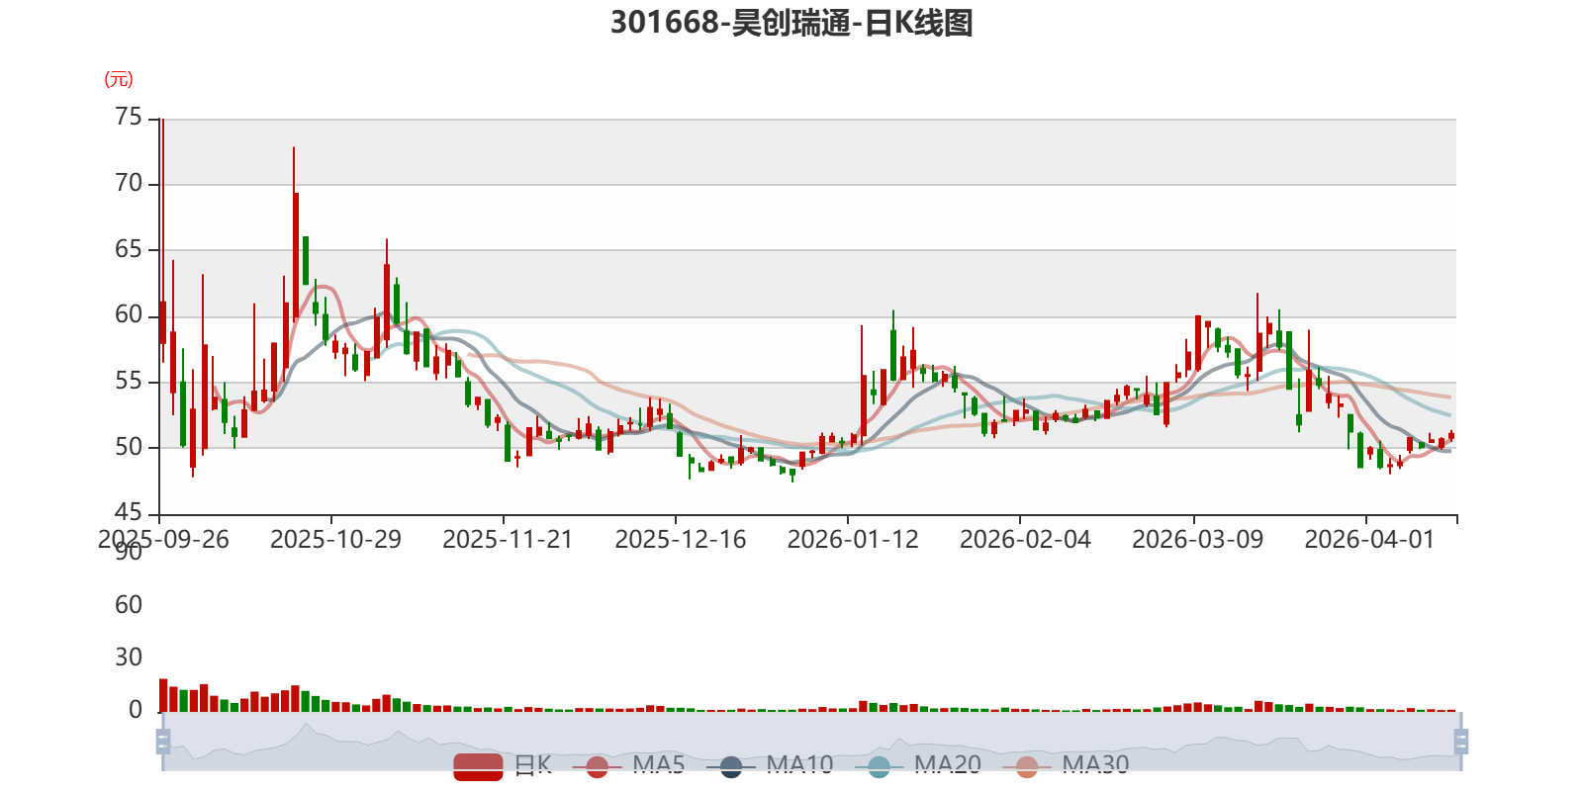Click the left handle of the zoom slider
Image resolution: width=1583 pixels, height=791 pixels.
tap(163, 741)
